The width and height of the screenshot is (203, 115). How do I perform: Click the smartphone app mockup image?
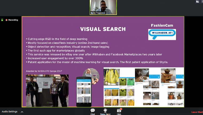point(84,92)
